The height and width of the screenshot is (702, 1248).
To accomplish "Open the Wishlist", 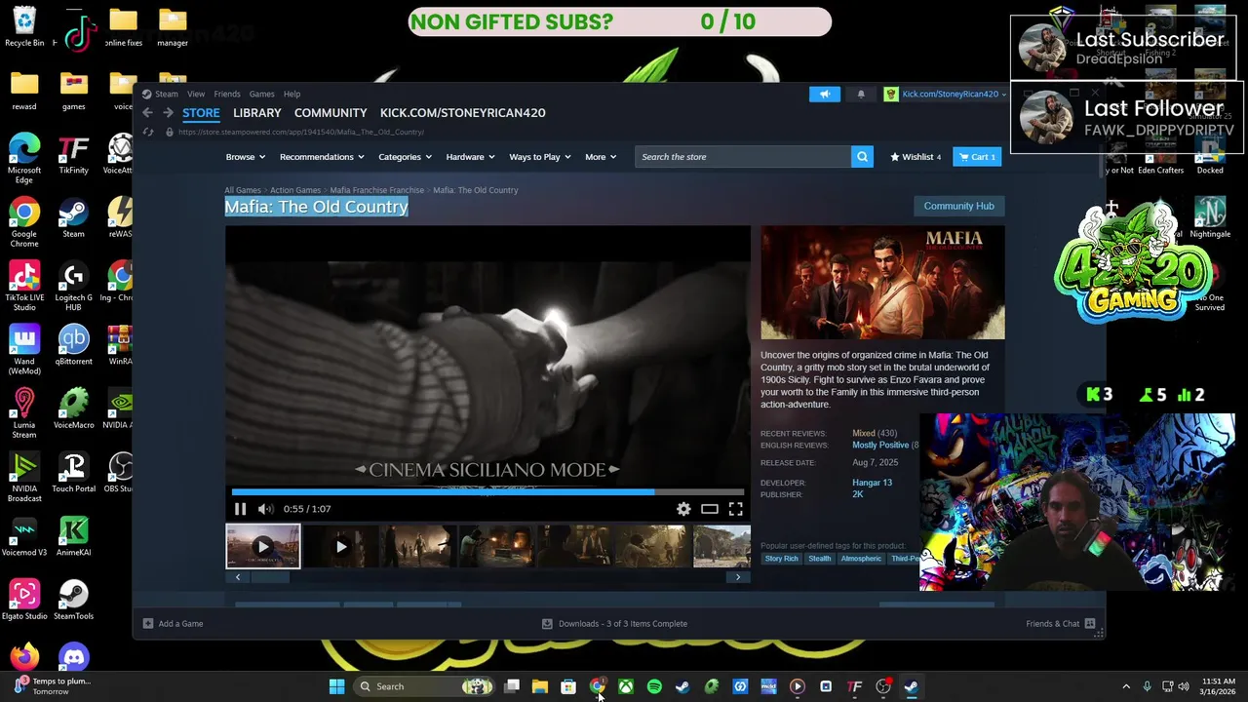I will click(x=916, y=157).
